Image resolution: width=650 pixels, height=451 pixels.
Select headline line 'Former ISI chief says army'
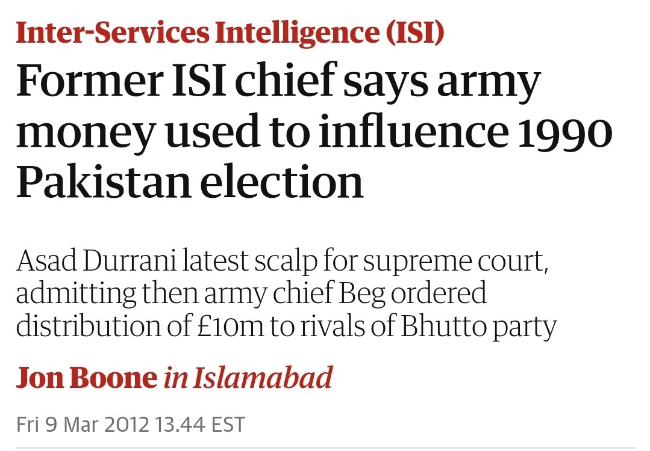(278, 81)
